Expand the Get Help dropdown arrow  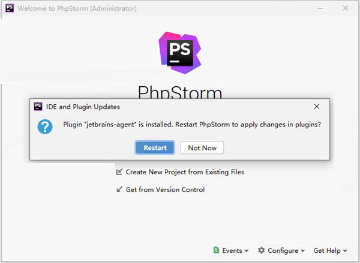click(346, 251)
